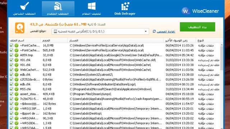Viewport: 230px width, 129px height.
Task: Click the green status icon of assert_stea...
Action: (17, 94)
